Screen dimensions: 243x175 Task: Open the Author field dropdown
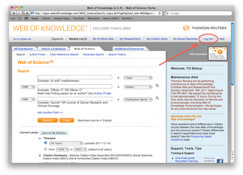(138, 87)
